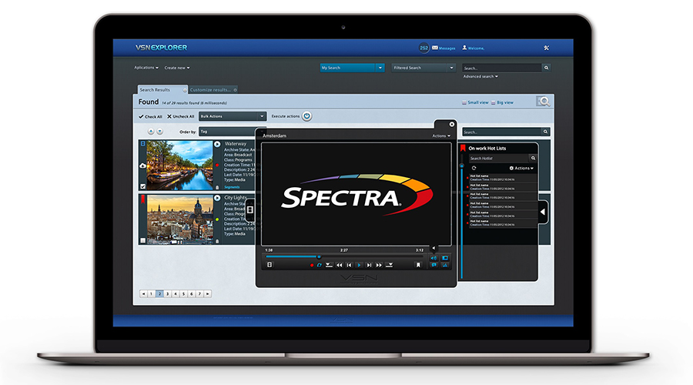Step to the previous frame in player
Viewport: 693px width, 385px height.
coord(349,265)
